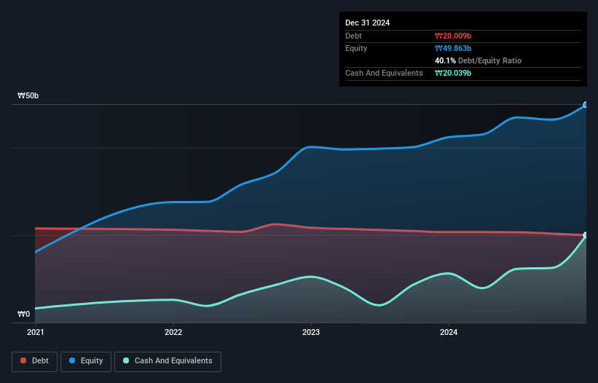Screen dimensions: 598x383
Task: Click the ₩20.009b debt value
Action: [x=453, y=36]
